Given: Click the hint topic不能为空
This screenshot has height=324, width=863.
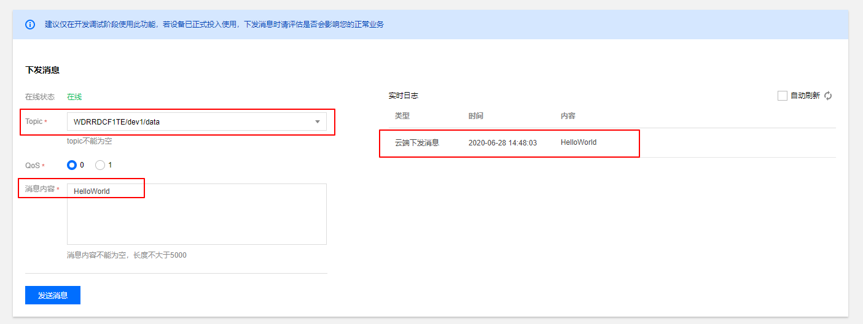Looking at the screenshot, I should click(x=90, y=141).
